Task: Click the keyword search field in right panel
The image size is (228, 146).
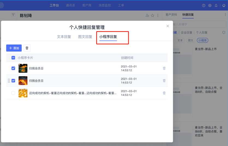Action: tap(199, 24)
